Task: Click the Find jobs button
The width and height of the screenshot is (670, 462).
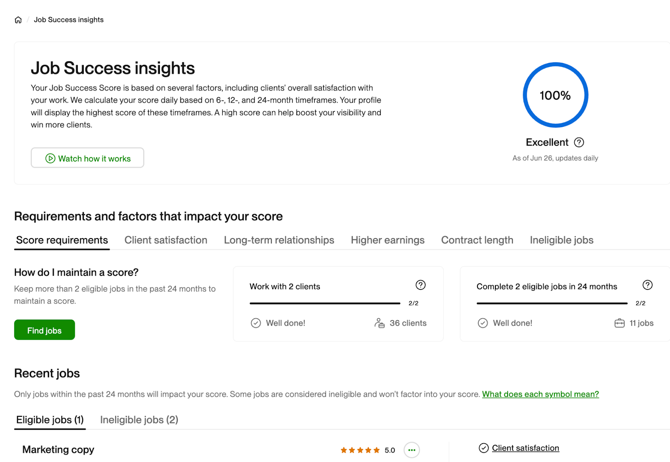Action: (44, 330)
